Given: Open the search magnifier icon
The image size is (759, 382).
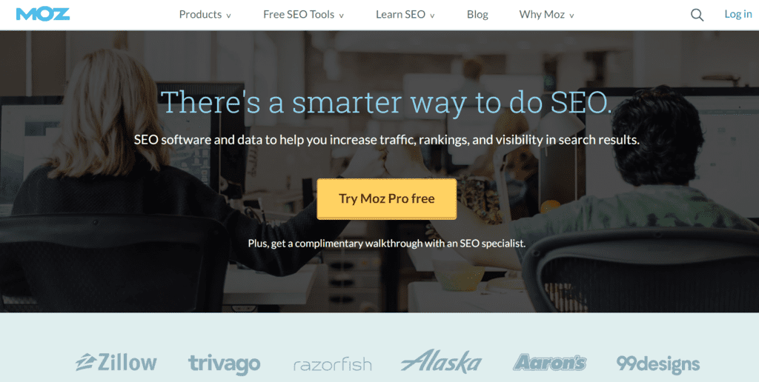Looking at the screenshot, I should click(697, 15).
